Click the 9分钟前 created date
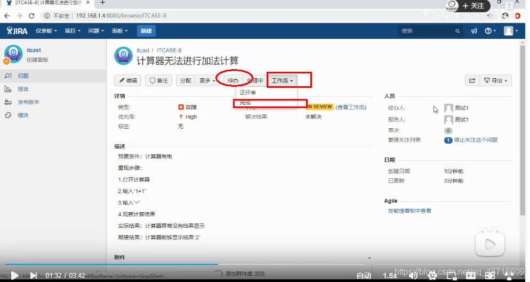530x282 pixels. tap(454, 171)
